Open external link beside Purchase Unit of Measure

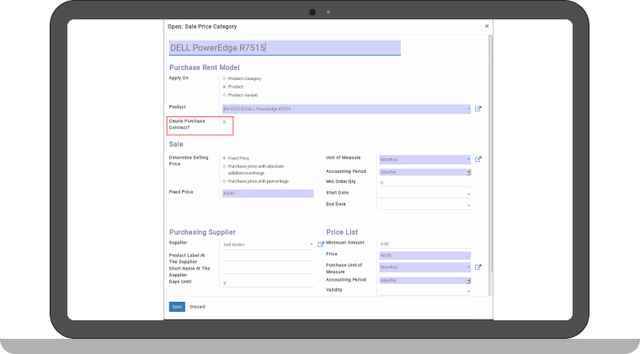[478, 267]
